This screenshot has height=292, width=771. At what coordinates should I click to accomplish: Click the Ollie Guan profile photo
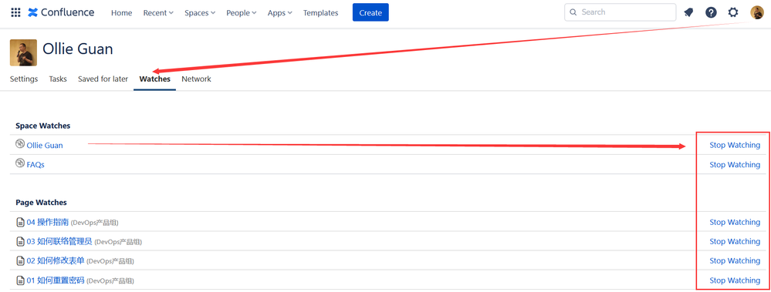pyautogui.click(x=23, y=52)
